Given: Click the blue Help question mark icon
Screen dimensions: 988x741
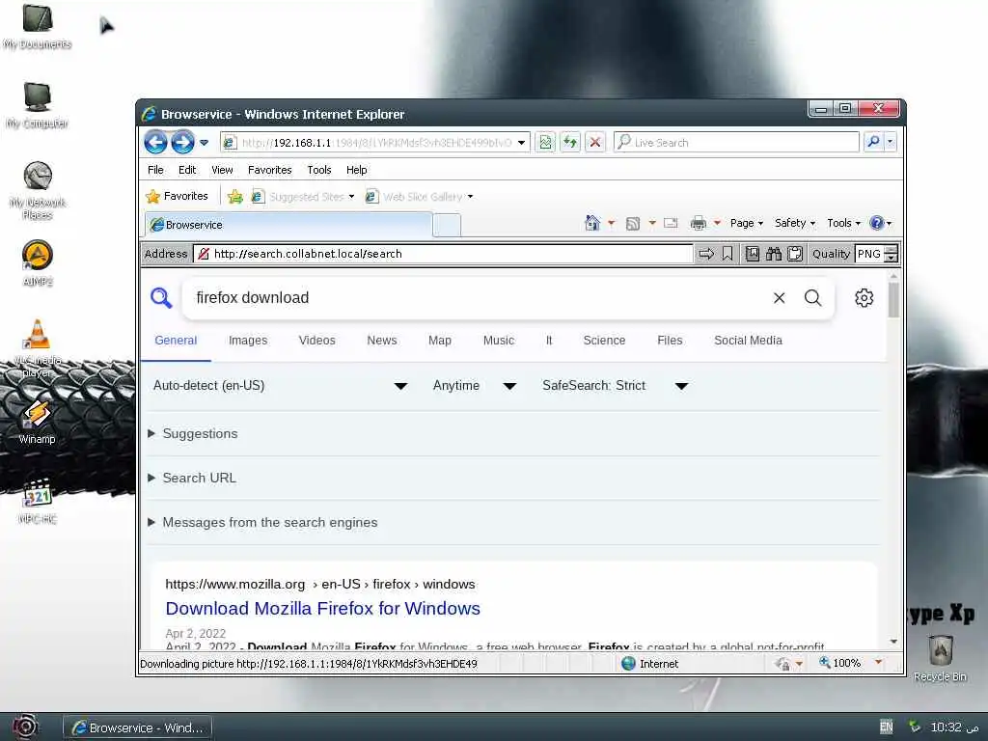Looking at the screenshot, I should 876,223.
